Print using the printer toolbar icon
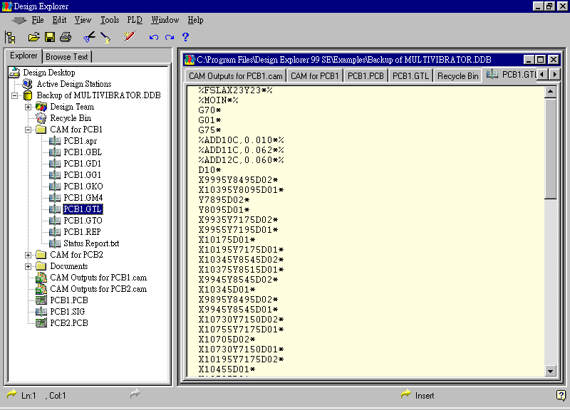 point(65,36)
